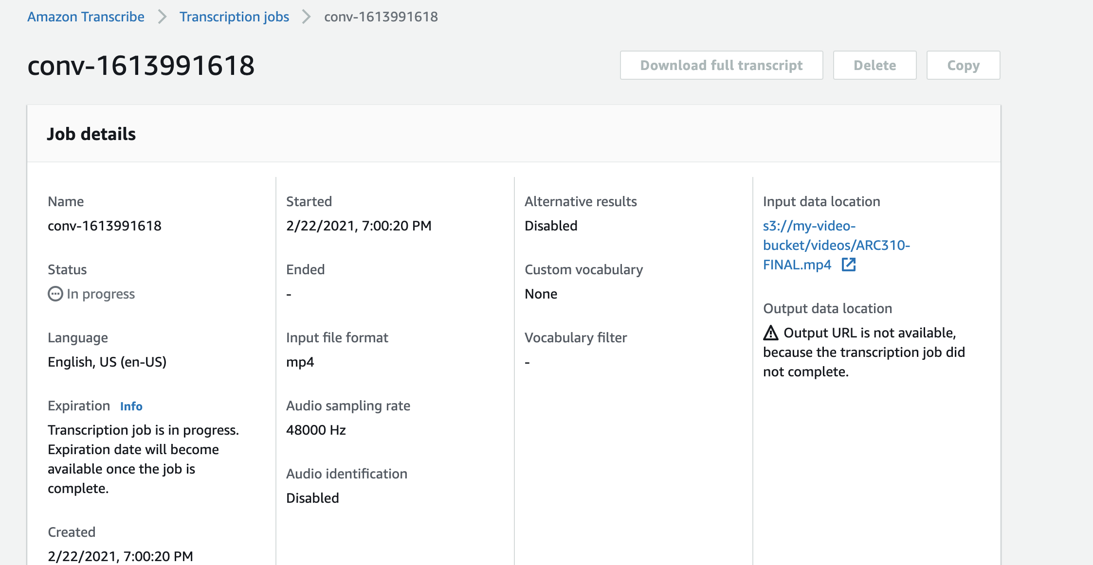Image resolution: width=1093 pixels, height=565 pixels.
Task: Click chevron after Transcription jobs breadcrumb
Action: [x=306, y=17]
